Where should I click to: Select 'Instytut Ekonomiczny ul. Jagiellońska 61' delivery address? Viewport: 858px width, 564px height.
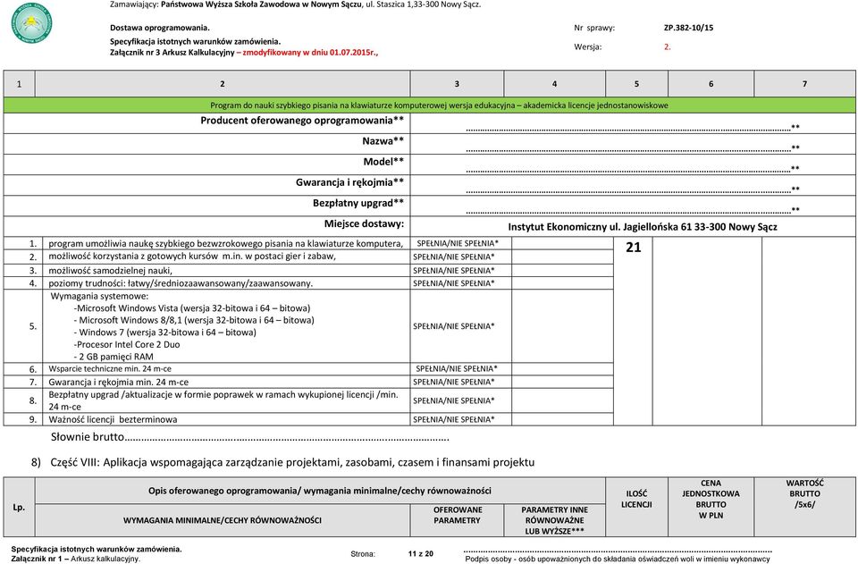pyautogui.click(x=643, y=227)
